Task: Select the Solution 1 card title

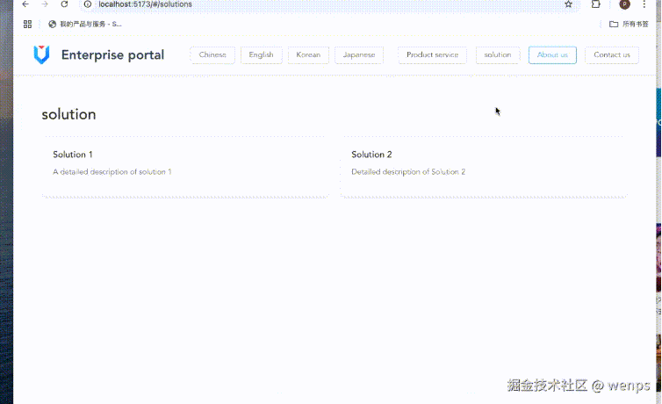Action: pos(73,155)
